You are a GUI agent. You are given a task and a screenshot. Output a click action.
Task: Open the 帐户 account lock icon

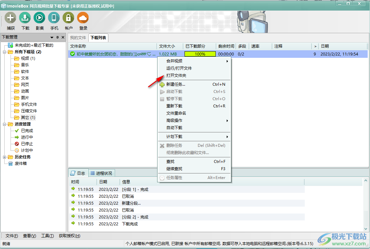[x=69, y=18]
